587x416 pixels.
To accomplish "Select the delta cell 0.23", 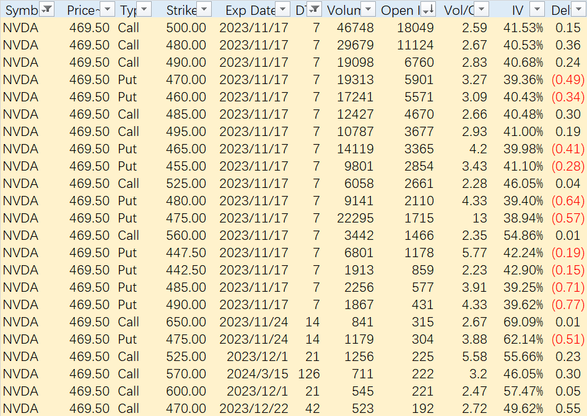I will tap(568, 357).
